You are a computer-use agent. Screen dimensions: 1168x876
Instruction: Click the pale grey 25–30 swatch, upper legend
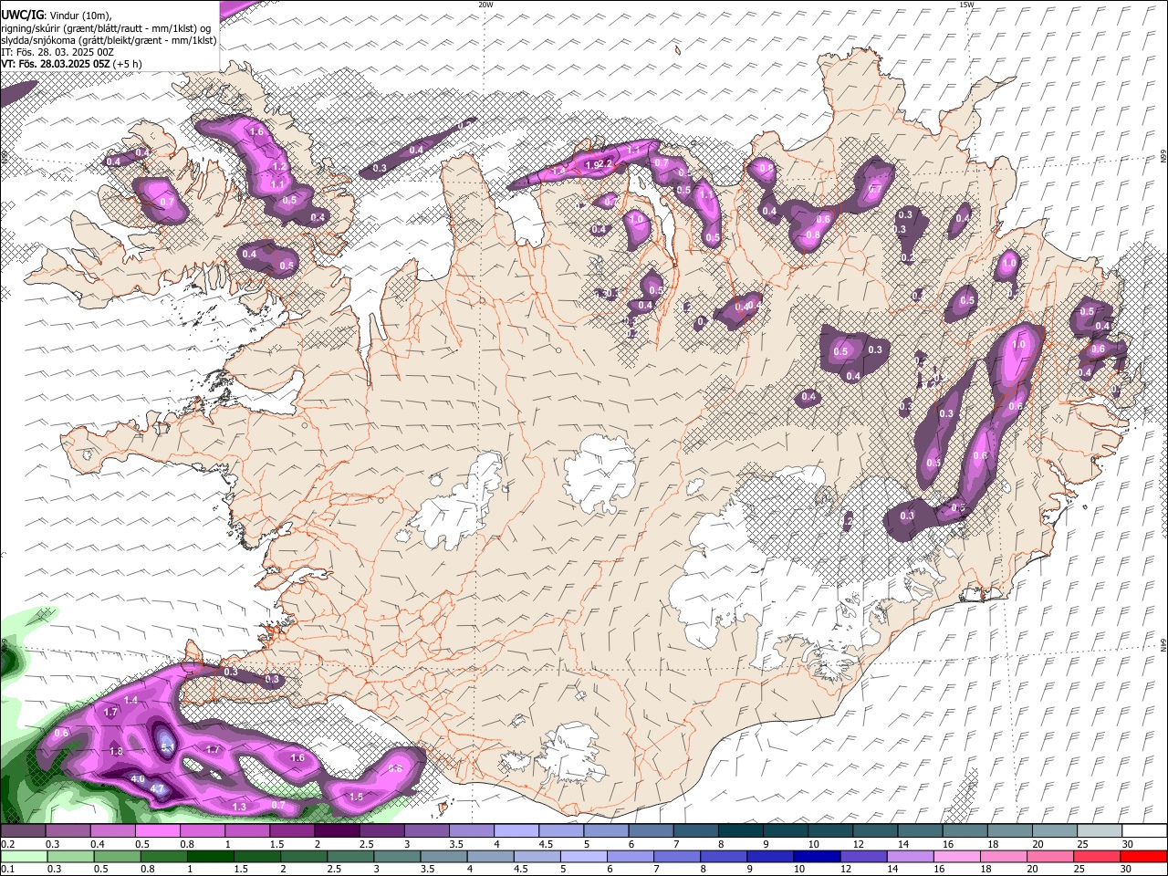click(x=1100, y=830)
